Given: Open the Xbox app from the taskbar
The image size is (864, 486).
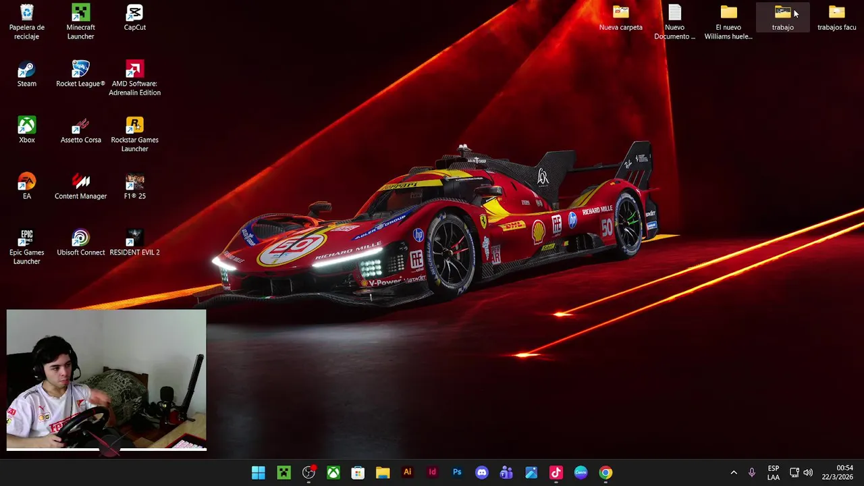Looking at the screenshot, I should click(333, 473).
